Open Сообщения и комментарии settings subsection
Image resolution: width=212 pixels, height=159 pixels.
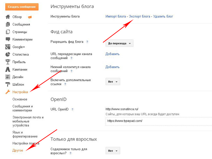(23, 108)
